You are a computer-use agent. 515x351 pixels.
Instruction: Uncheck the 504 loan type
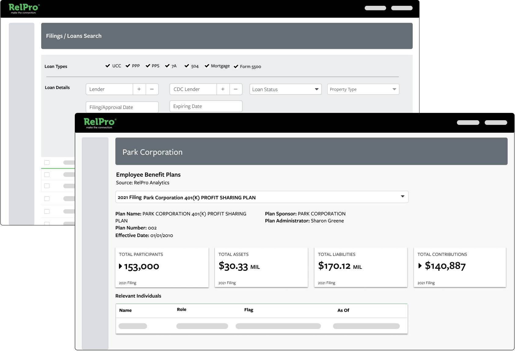pos(187,66)
